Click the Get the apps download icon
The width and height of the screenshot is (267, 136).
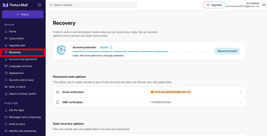pyautogui.click(x=6, y=110)
